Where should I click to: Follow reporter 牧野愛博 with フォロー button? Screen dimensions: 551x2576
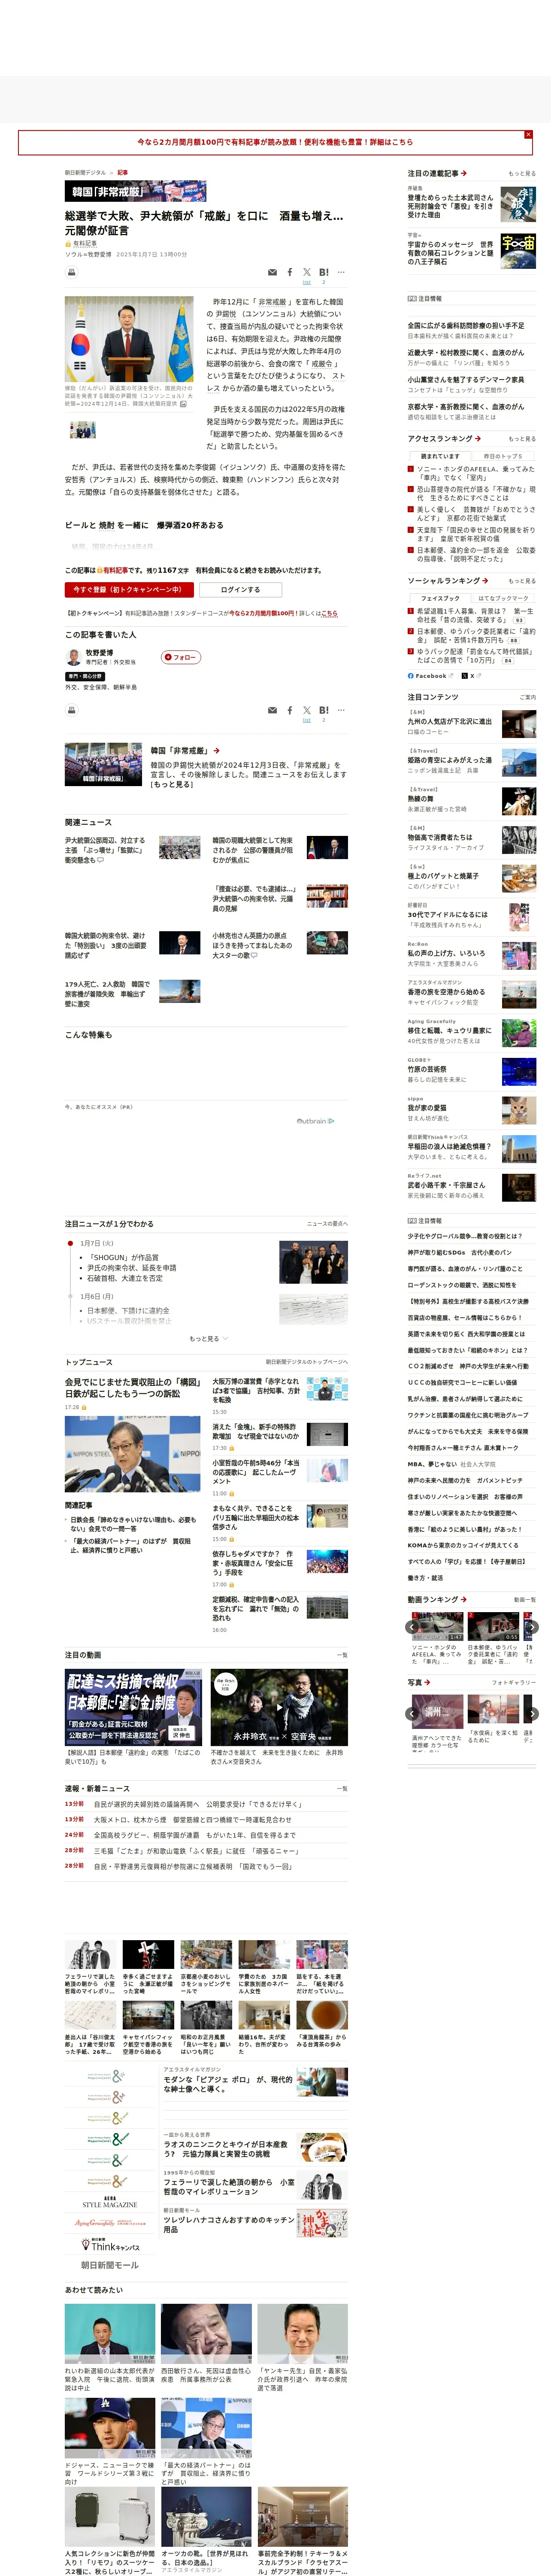pos(181,657)
